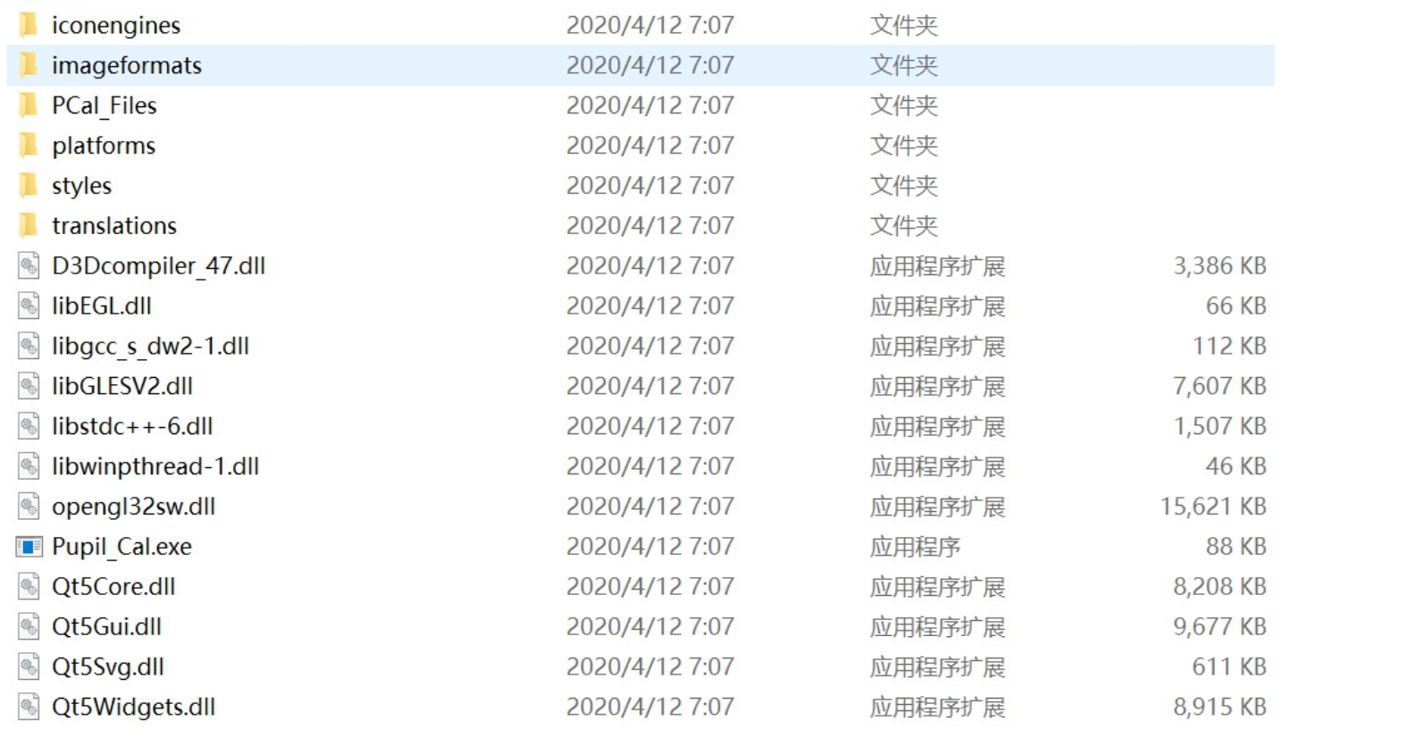The width and height of the screenshot is (1407, 746).
Task: Click the Qt5Core.dll file icon
Action: 29,587
